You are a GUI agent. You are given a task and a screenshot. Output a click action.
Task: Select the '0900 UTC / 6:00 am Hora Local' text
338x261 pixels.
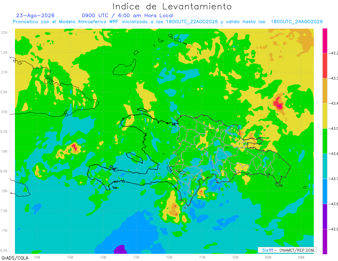pyautogui.click(x=127, y=15)
